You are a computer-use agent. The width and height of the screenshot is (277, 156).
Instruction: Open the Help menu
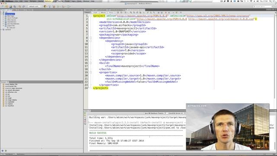pyautogui.click(x=92, y=1)
